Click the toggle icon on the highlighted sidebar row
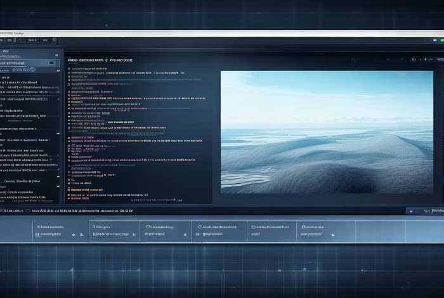The height and width of the screenshot is (298, 444). click(x=52, y=63)
